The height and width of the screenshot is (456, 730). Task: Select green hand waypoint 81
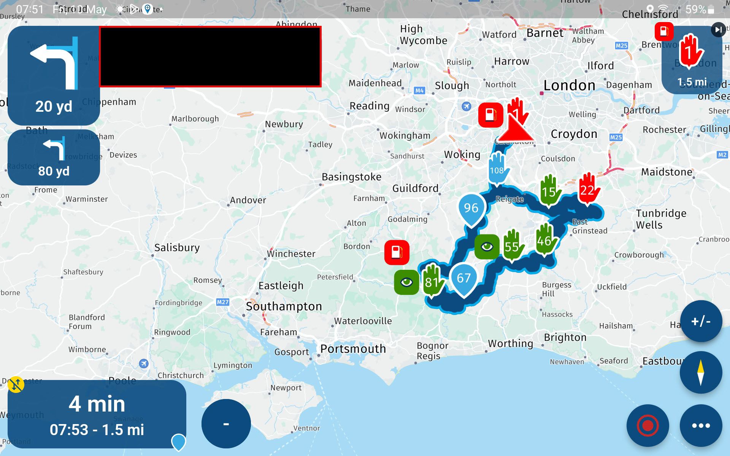[x=432, y=281]
